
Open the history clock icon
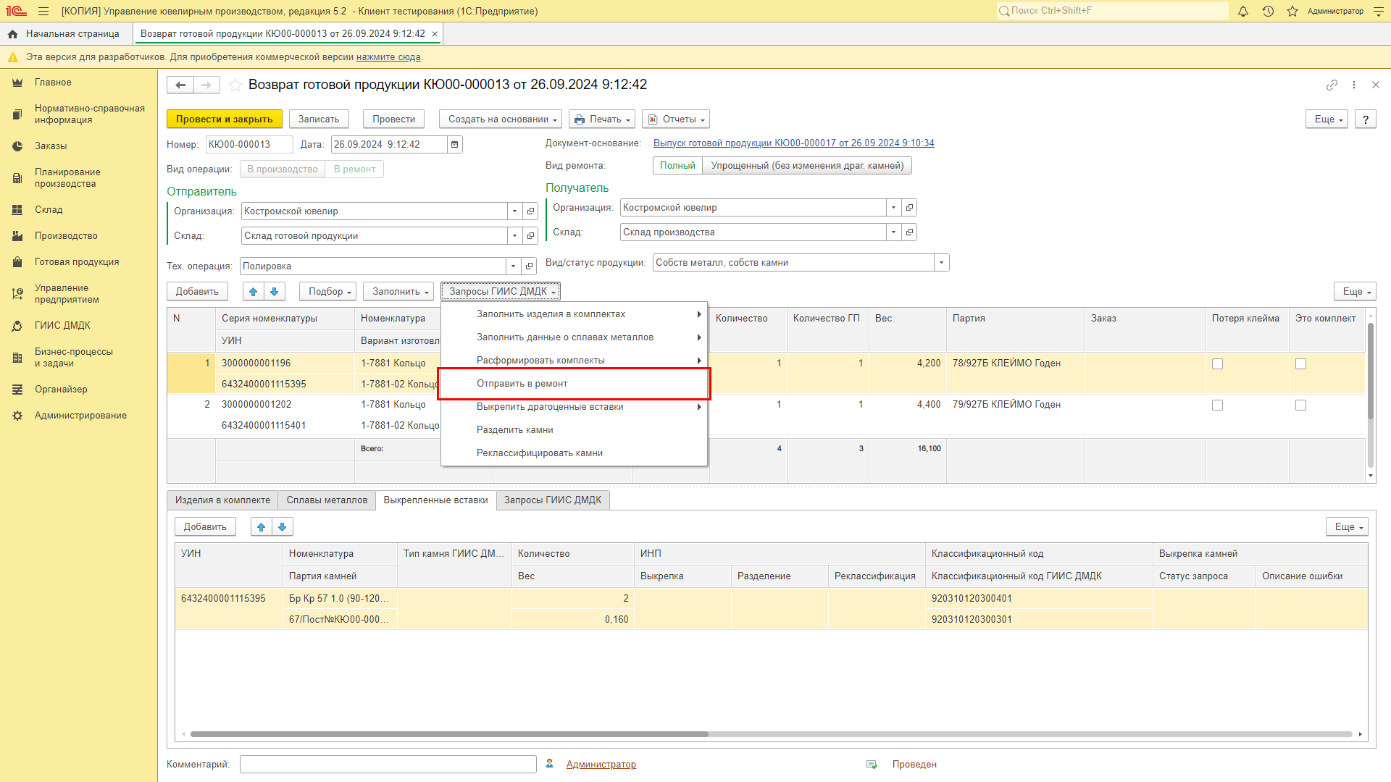tap(1268, 11)
